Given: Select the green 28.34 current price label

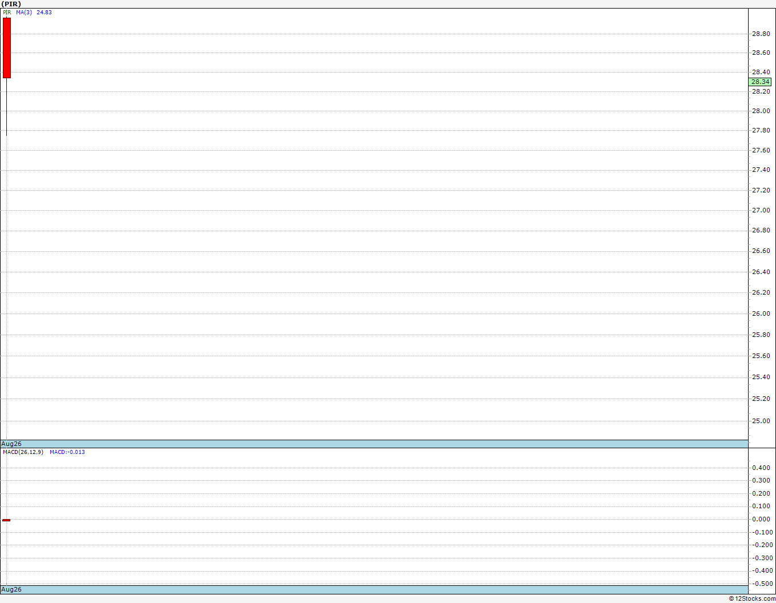Looking at the screenshot, I should click(759, 82).
